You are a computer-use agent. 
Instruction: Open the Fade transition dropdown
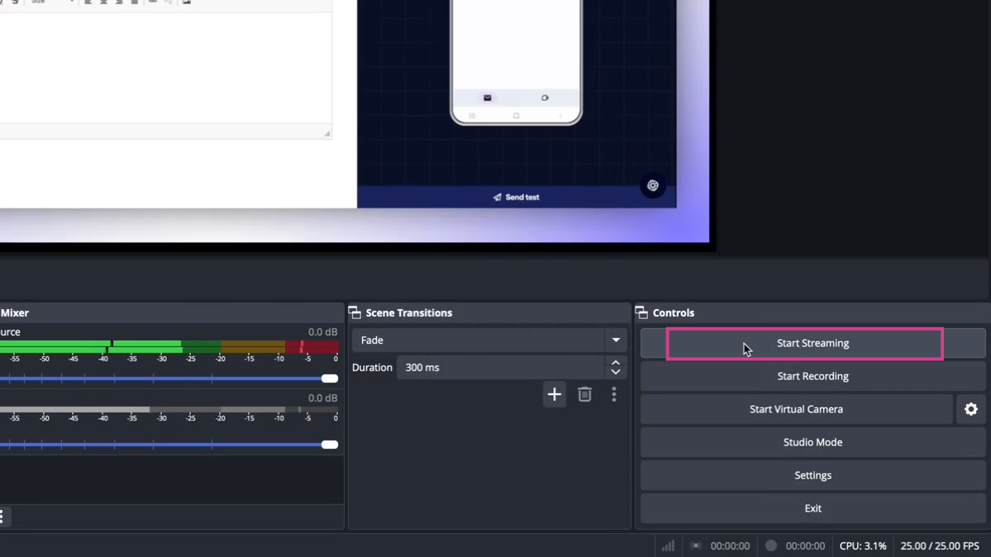point(488,340)
